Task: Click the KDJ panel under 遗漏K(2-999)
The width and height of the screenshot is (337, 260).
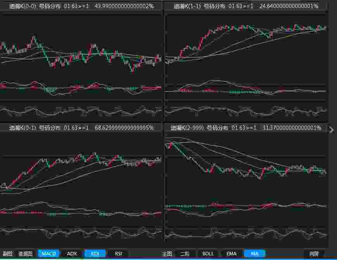Action: tap(246, 234)
